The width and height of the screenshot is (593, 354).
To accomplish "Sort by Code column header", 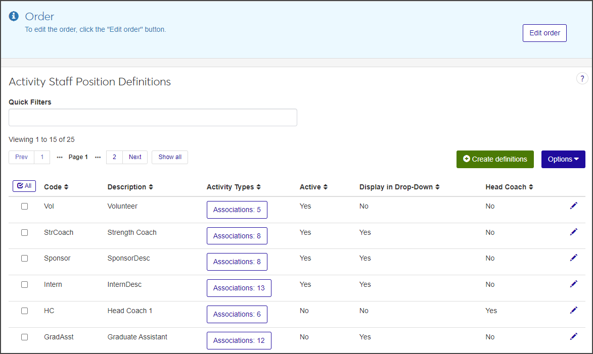I will click(x=56, y=187).
